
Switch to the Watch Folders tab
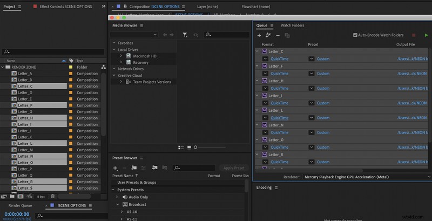tap(292, 25)
